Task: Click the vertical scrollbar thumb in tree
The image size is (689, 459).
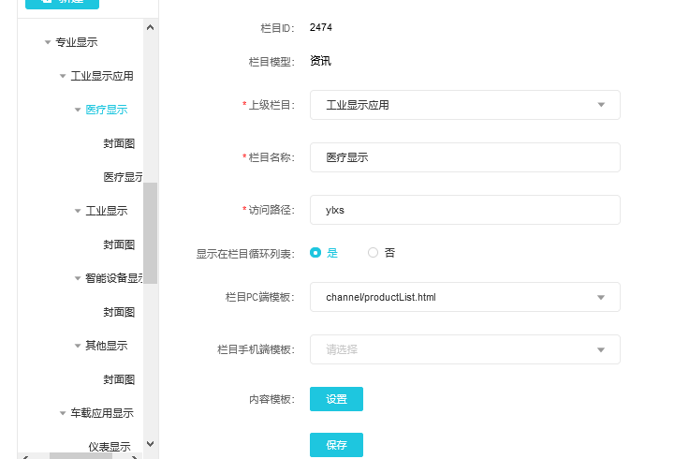Action: pos(151,233)
